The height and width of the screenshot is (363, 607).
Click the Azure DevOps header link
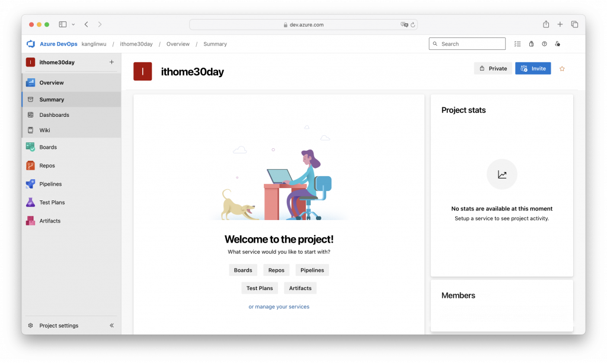coord(59,44)
